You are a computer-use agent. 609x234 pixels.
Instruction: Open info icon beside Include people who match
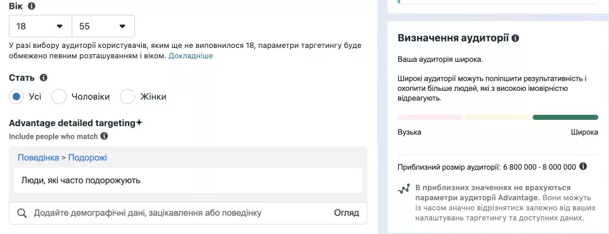(104, 136)
